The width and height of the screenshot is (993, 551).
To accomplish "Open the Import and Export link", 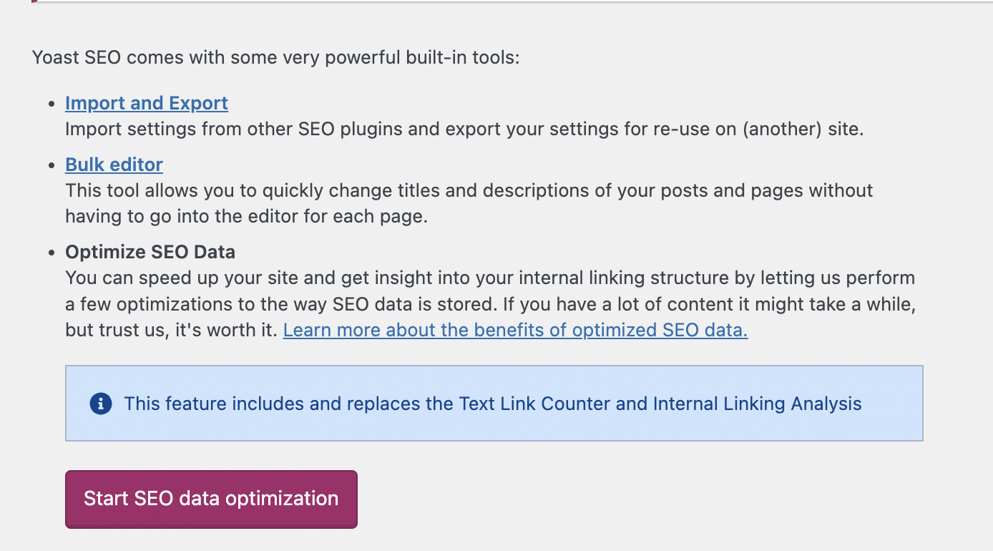I will tap(147, 103).
